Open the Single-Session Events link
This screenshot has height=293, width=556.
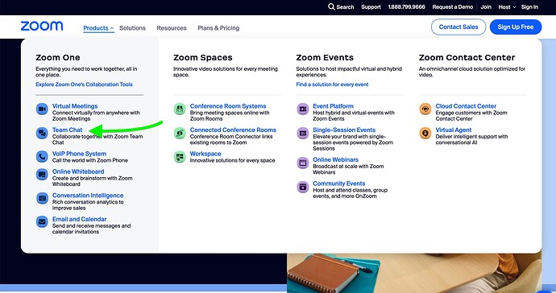click(344, 130)
